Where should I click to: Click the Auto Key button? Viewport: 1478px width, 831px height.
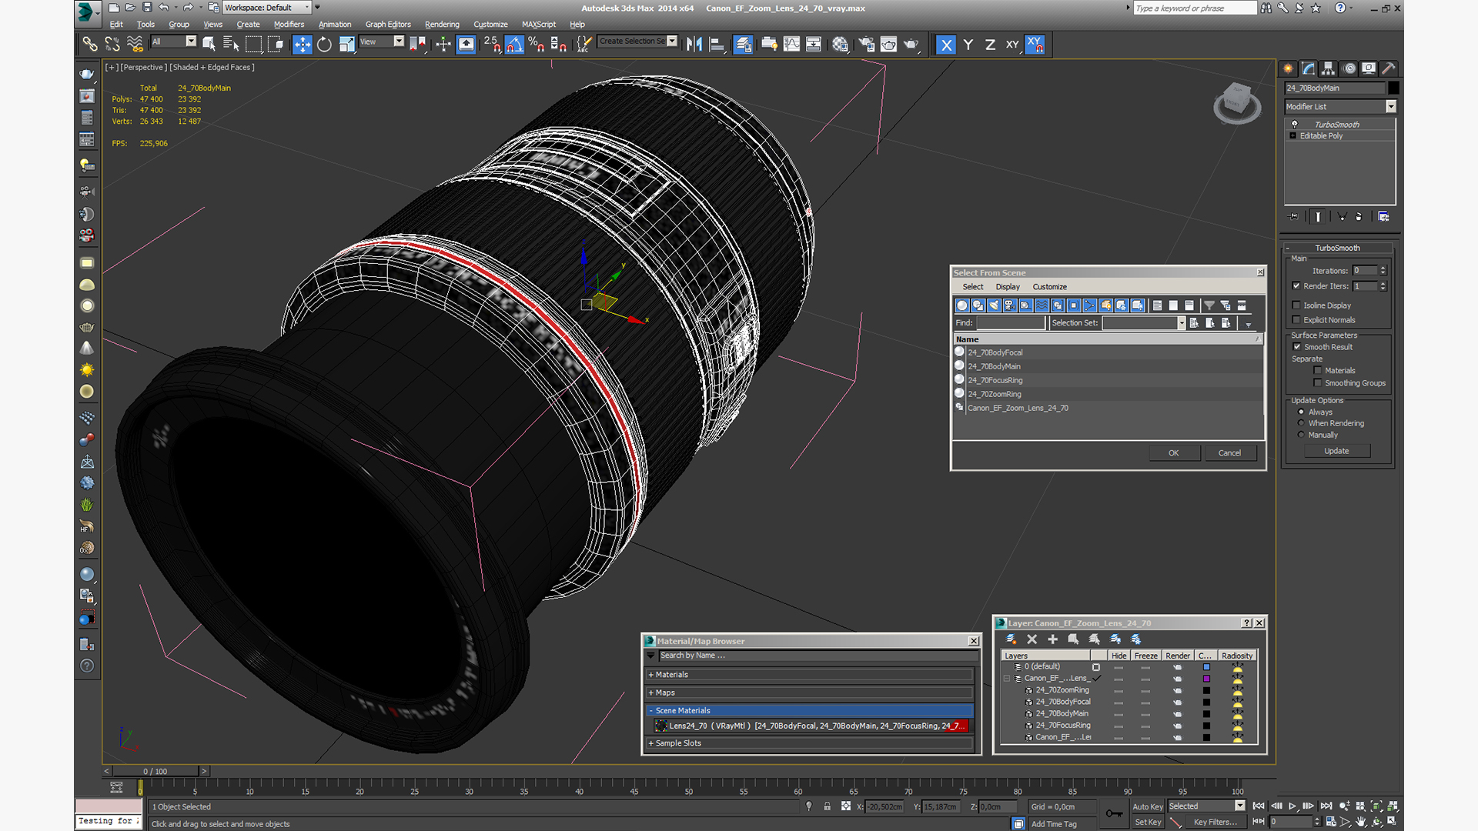click(1147, 806)
